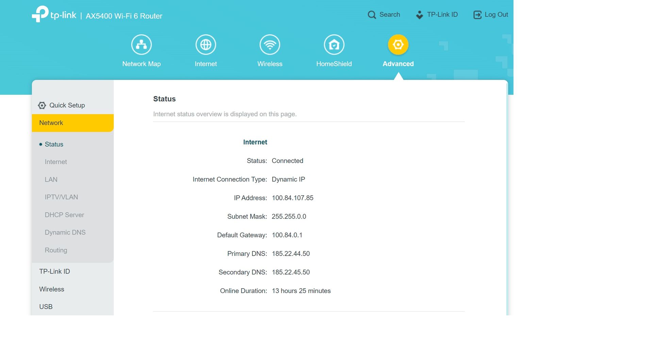Click the Search magnifier icon
This screenshot has width=653, height=344.
[x=372, y=15]
